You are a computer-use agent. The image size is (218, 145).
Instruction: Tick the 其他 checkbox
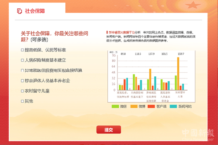tap(22, 101)
